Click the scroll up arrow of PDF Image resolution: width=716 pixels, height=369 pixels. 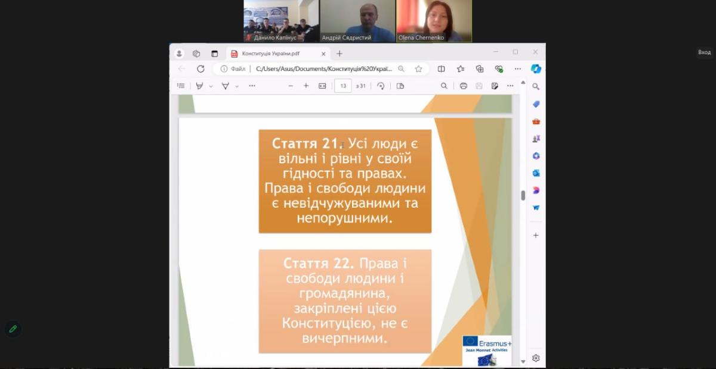[x=523, y=82]
